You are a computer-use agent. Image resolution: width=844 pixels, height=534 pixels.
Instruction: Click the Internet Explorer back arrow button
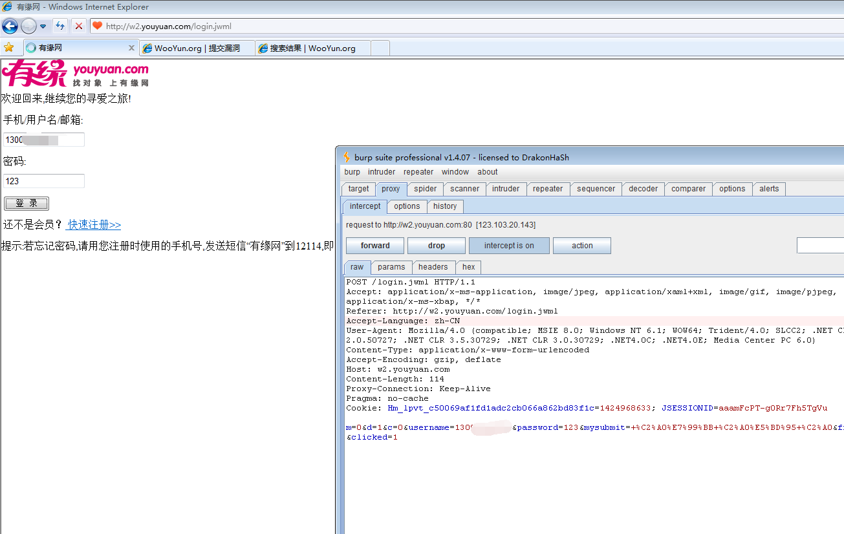(x=10, y=26)
